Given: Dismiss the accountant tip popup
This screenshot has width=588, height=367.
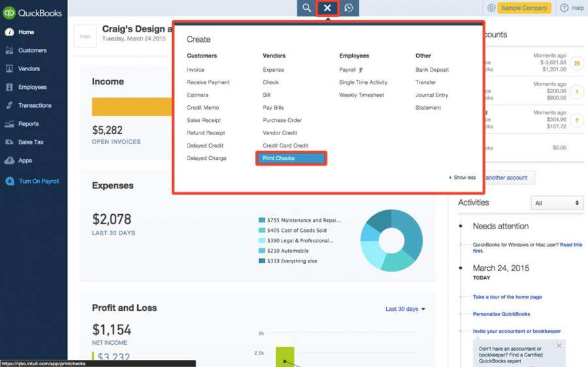Looking at the screenshot, I should tap(559, 345).
